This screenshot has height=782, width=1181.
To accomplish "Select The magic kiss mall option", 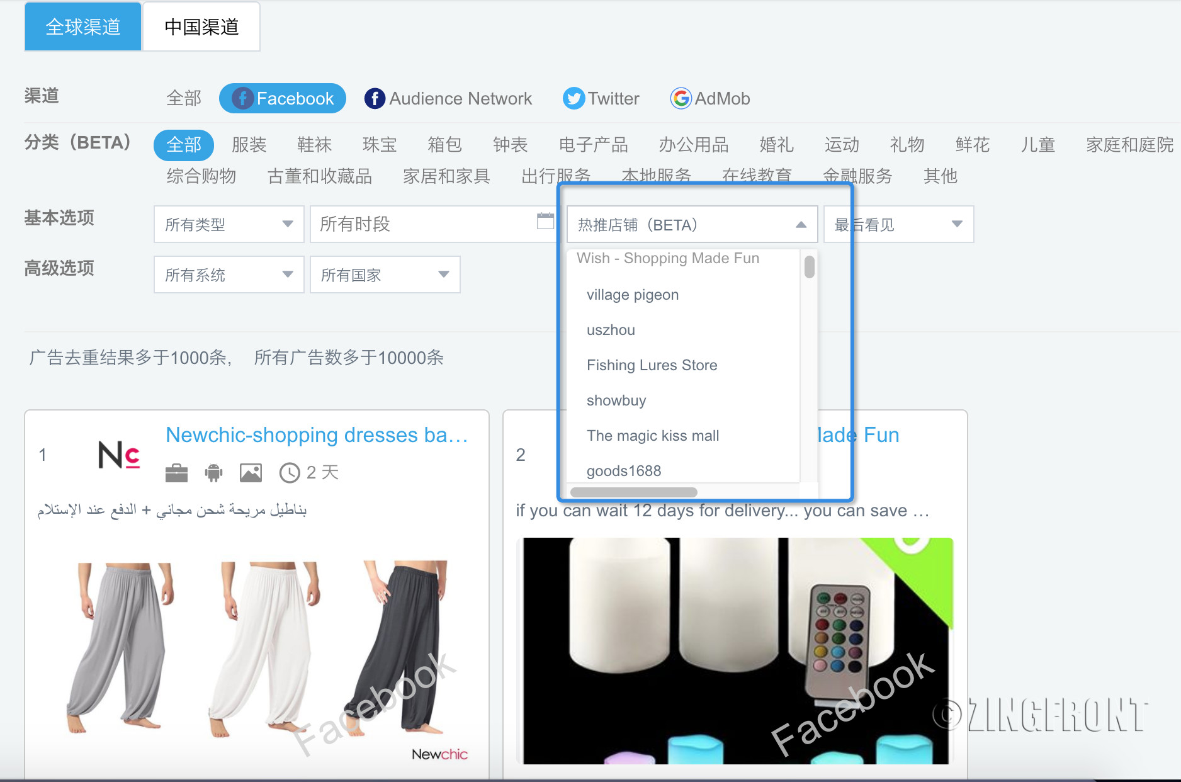I will point(683,436).
